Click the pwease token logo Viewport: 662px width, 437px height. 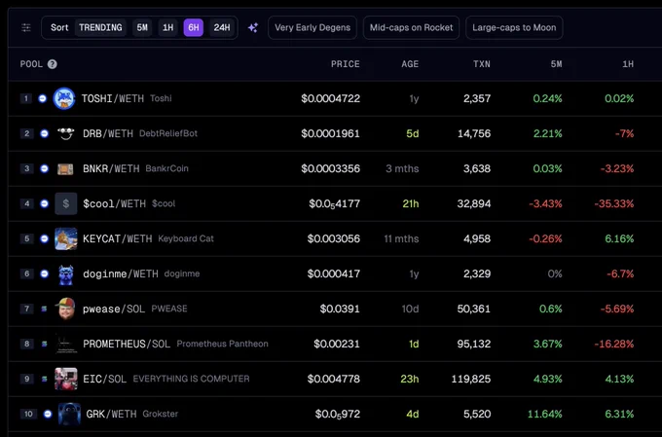66,309
